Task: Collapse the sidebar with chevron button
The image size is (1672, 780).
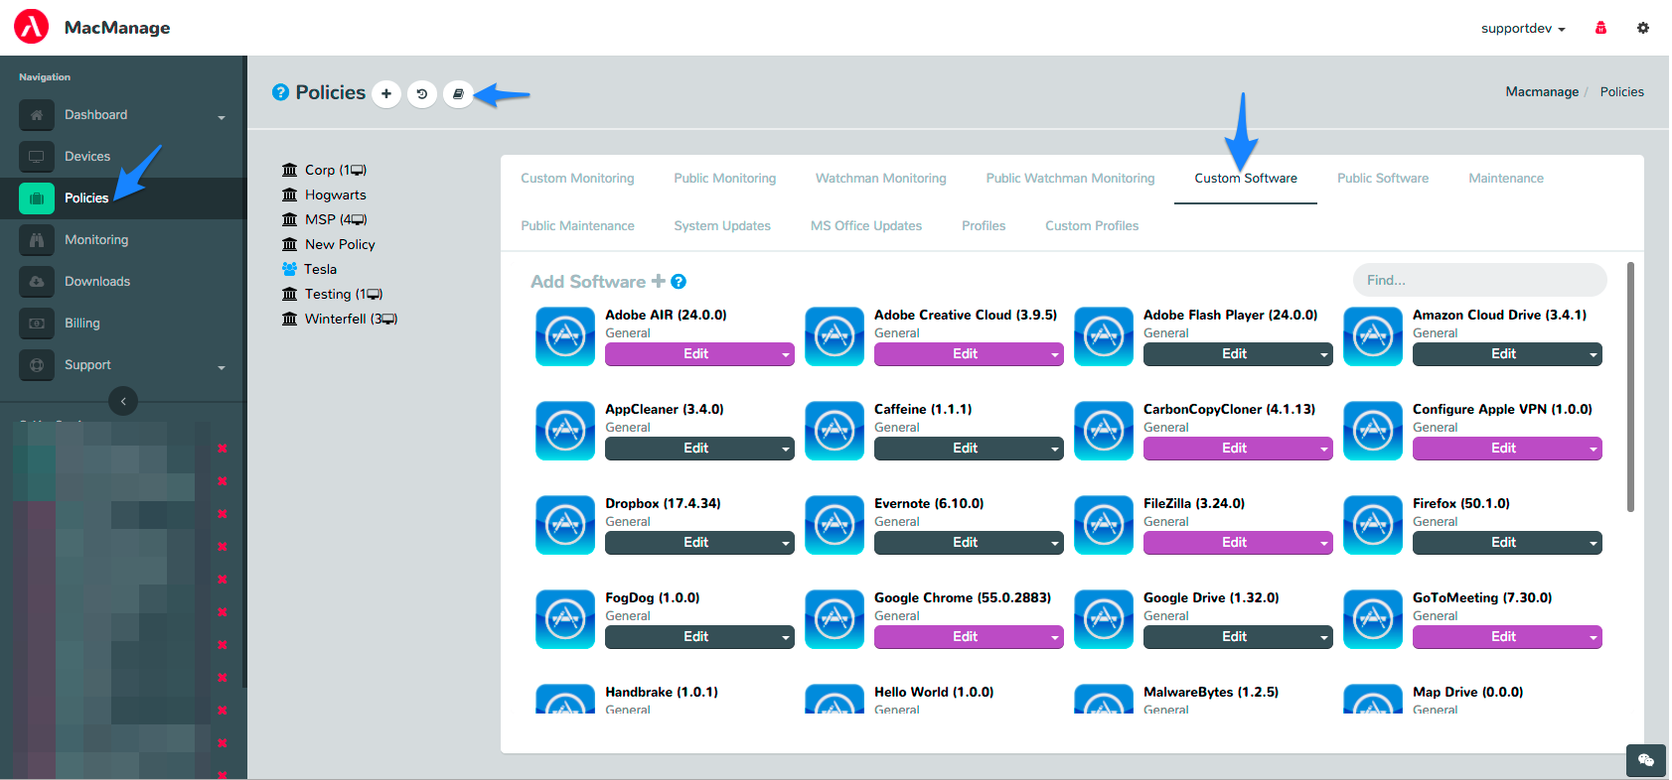Action: click(x=123, y=401)
